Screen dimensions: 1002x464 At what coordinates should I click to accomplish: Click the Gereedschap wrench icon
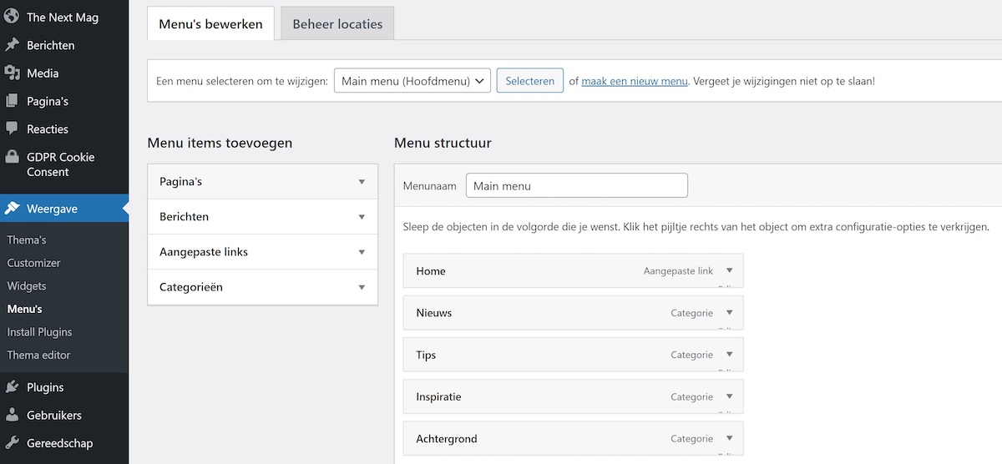(12, 443)
